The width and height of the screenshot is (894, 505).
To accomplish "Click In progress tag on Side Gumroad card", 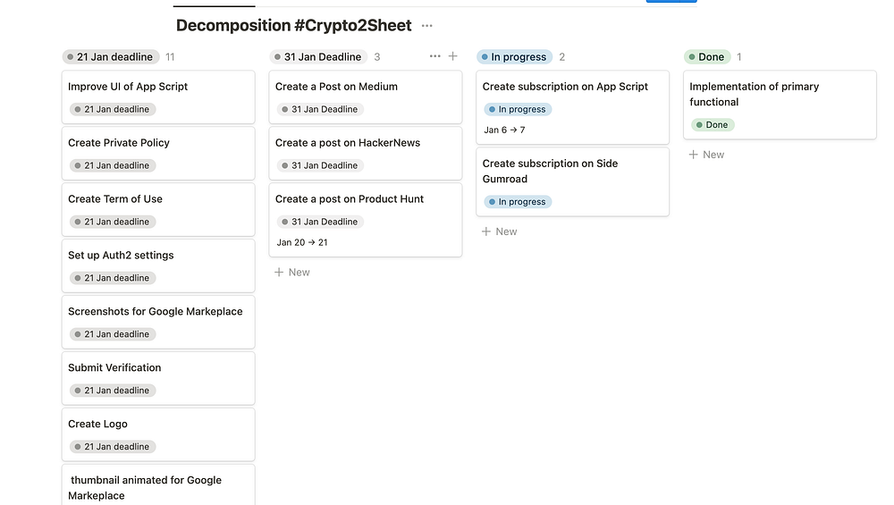I will tap(518, 202).
